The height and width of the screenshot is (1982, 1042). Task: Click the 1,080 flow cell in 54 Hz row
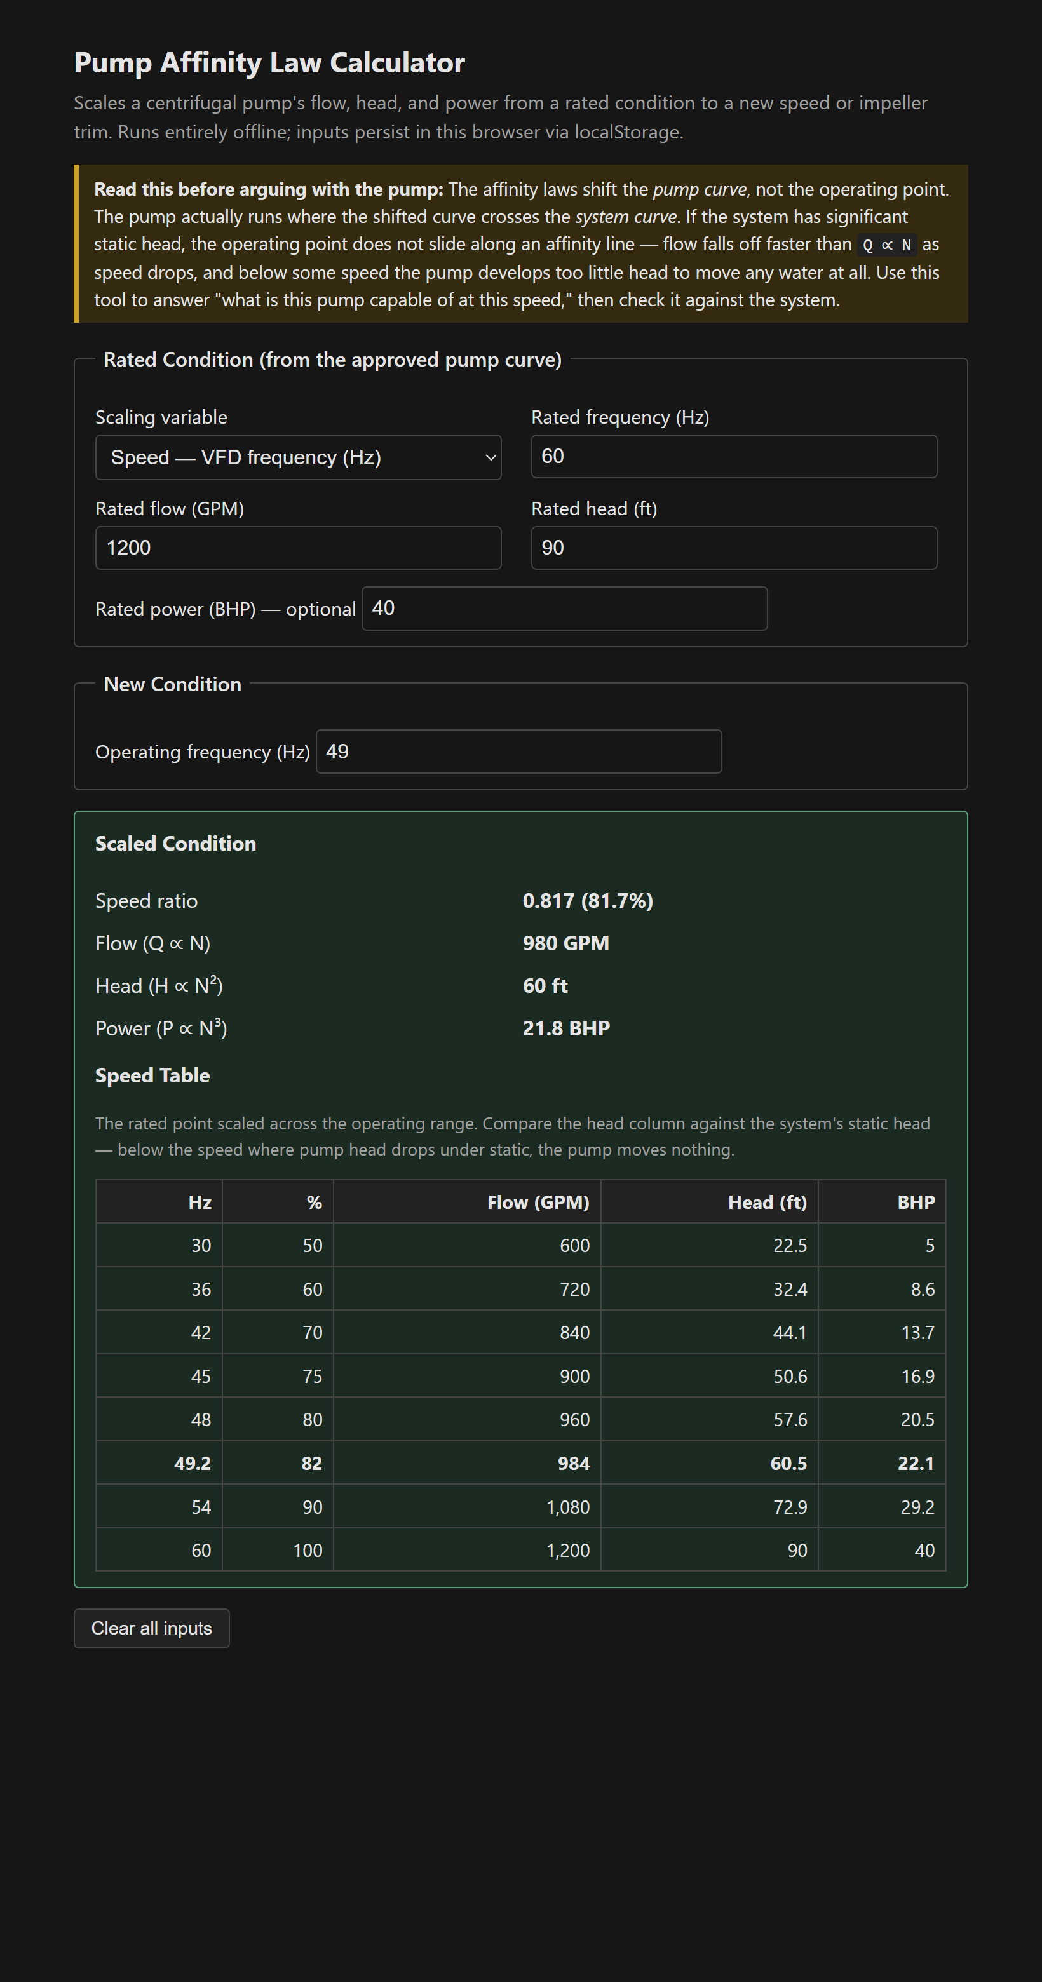pyautogui.click(x=467, y=1506)
